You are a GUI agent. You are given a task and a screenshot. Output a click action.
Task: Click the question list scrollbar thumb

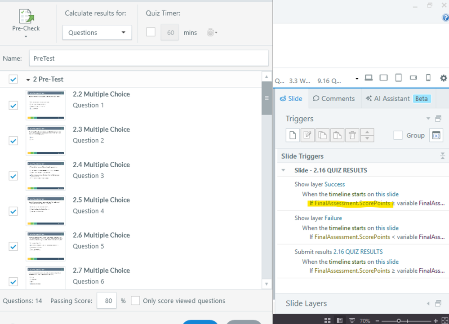[x=267, y=98]
